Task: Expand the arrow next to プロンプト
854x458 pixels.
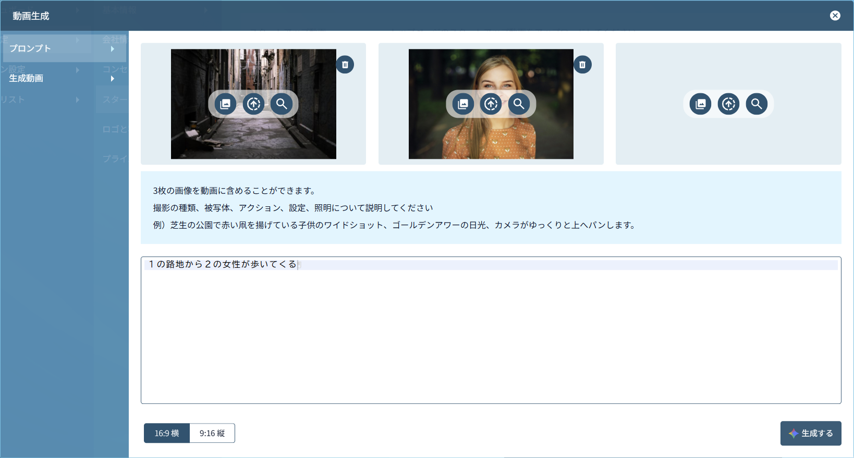Action: coord(113,49)
